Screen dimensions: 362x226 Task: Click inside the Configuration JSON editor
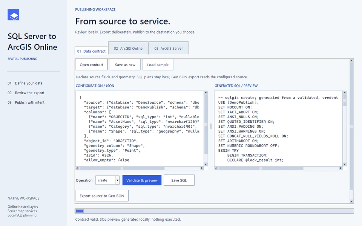tap(140, 128)
